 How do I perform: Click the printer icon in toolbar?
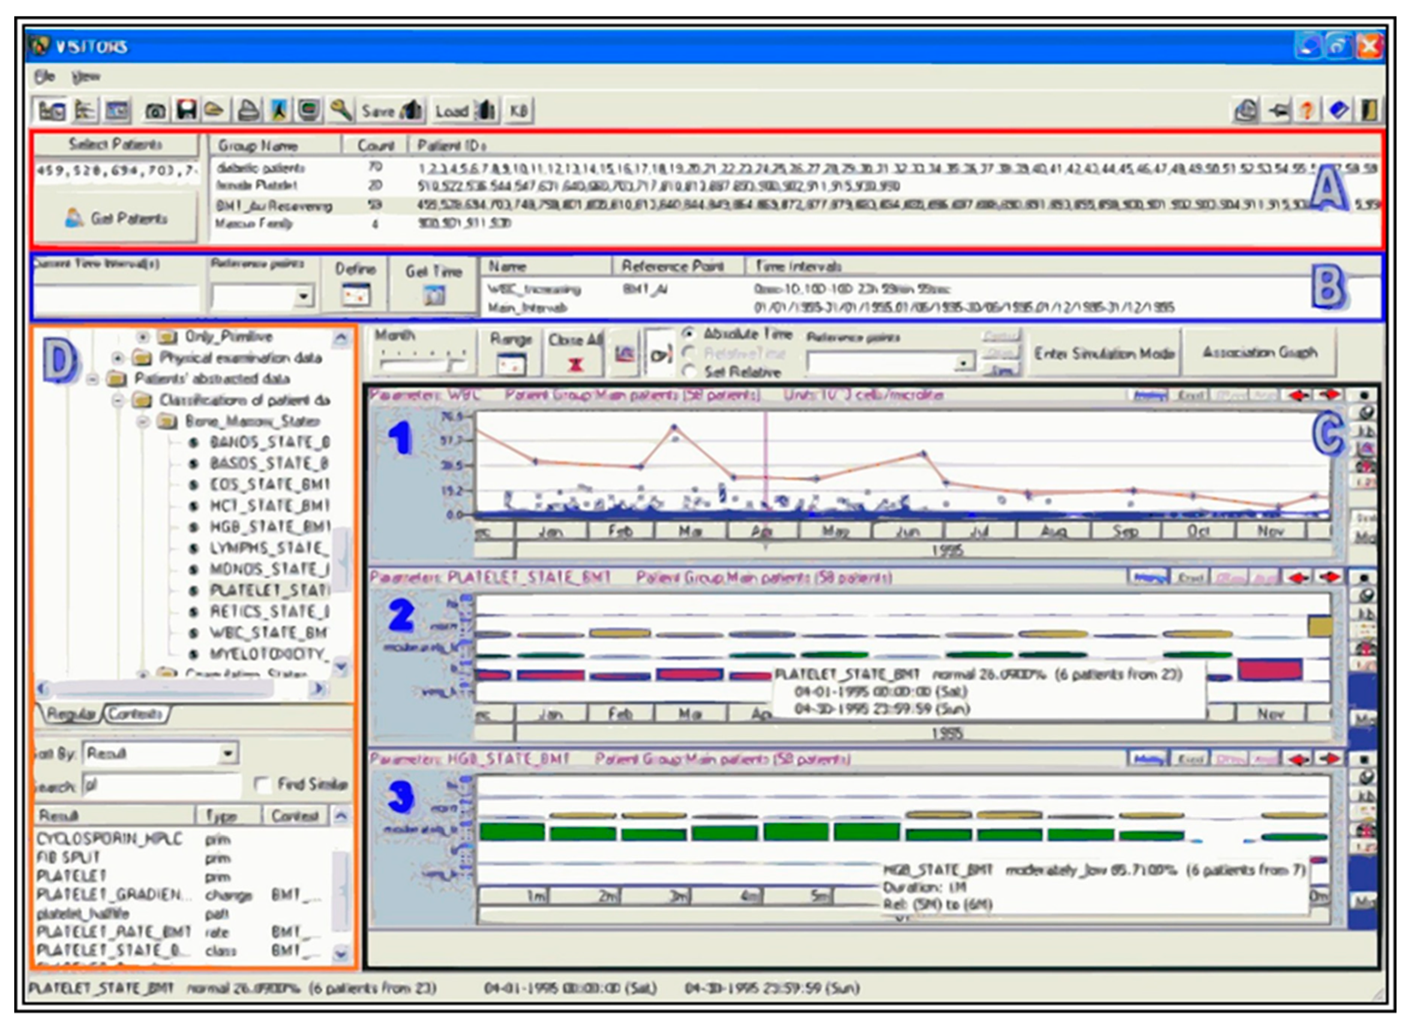[x=248, y=111]
